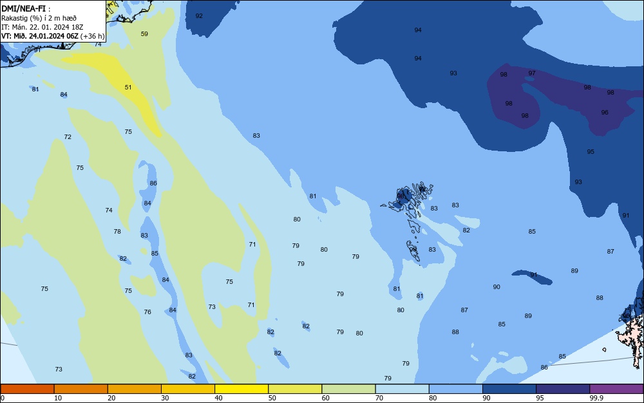The width and height of the screenshot is (644, 403).
Task: Click the dark orange 0–10 legend swatch
Action: [27, 389]
